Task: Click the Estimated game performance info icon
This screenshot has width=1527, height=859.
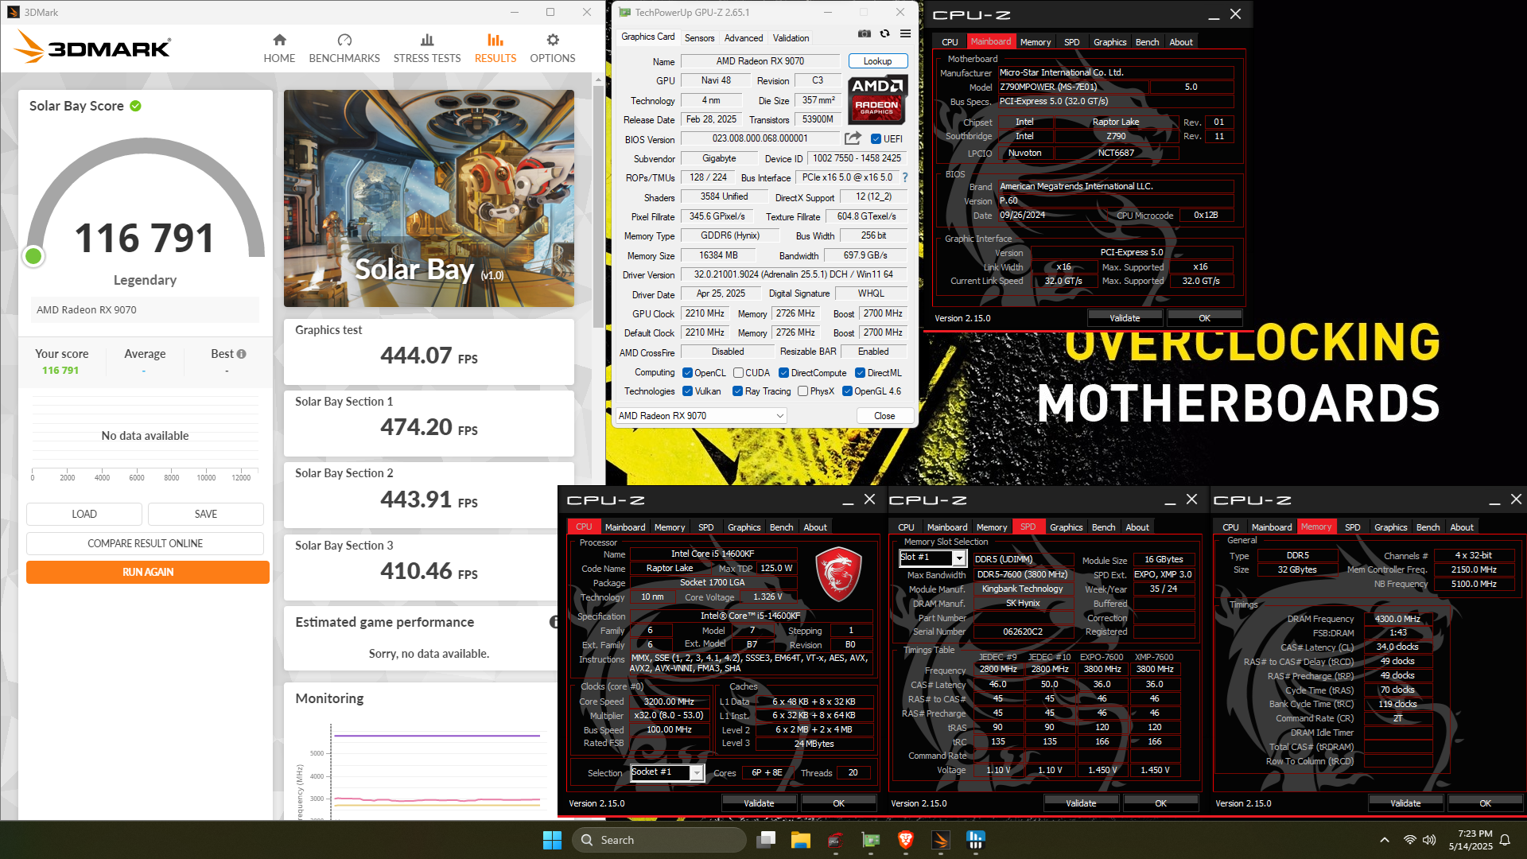Action: [x=554, y=622]
